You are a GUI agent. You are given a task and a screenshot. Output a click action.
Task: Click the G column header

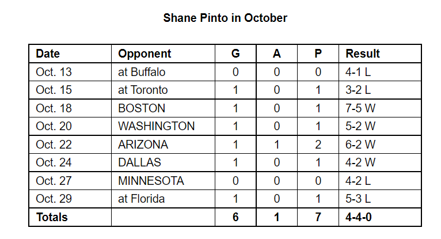click(235, 54)
